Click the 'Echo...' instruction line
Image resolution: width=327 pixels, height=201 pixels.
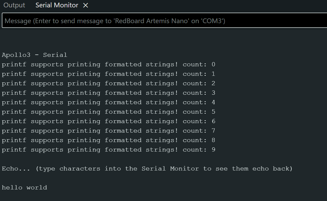click(x=147, y=168)
